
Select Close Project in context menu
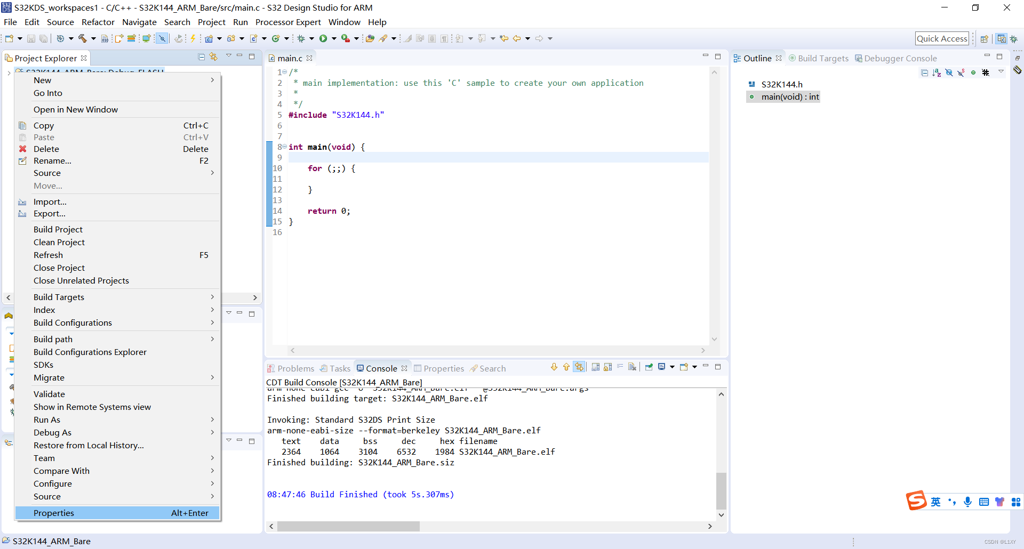(118, 268)
